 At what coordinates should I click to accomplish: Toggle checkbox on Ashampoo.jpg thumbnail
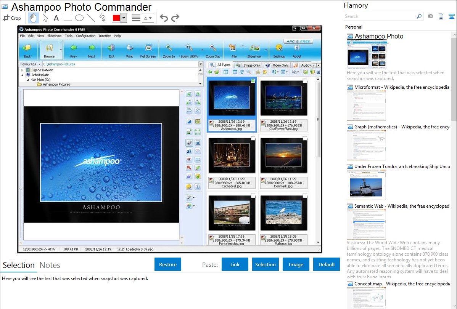coord(253,81)
